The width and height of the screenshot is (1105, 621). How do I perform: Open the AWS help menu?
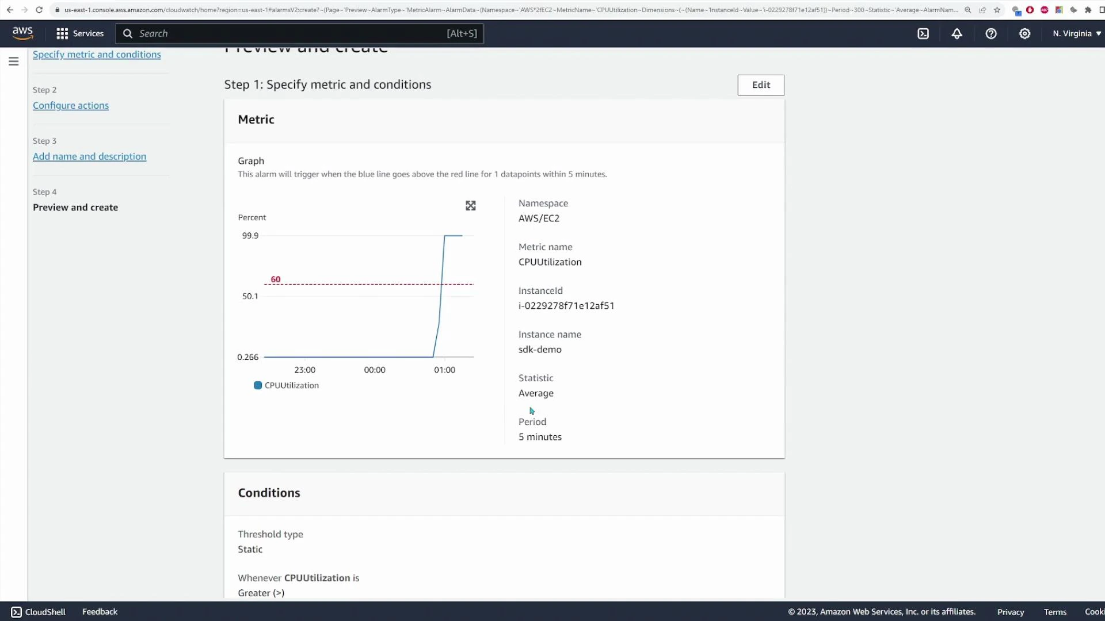(991, 34)
